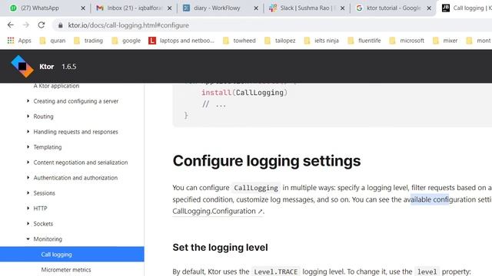
Task: Close the diary WorkFlowy tab
Action: tap(256, 8)
